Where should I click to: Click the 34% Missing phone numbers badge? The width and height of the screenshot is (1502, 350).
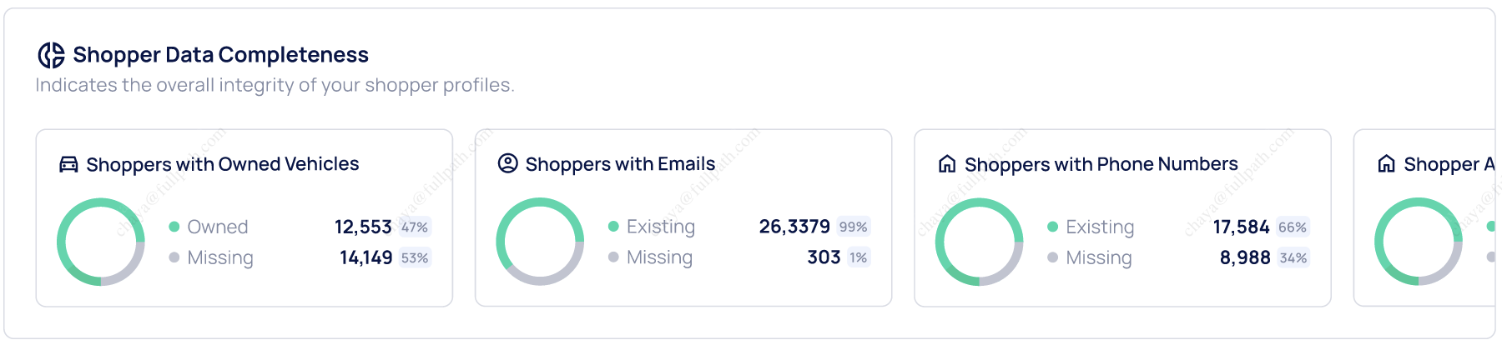pyautogui.click(x=1293, y=257)
